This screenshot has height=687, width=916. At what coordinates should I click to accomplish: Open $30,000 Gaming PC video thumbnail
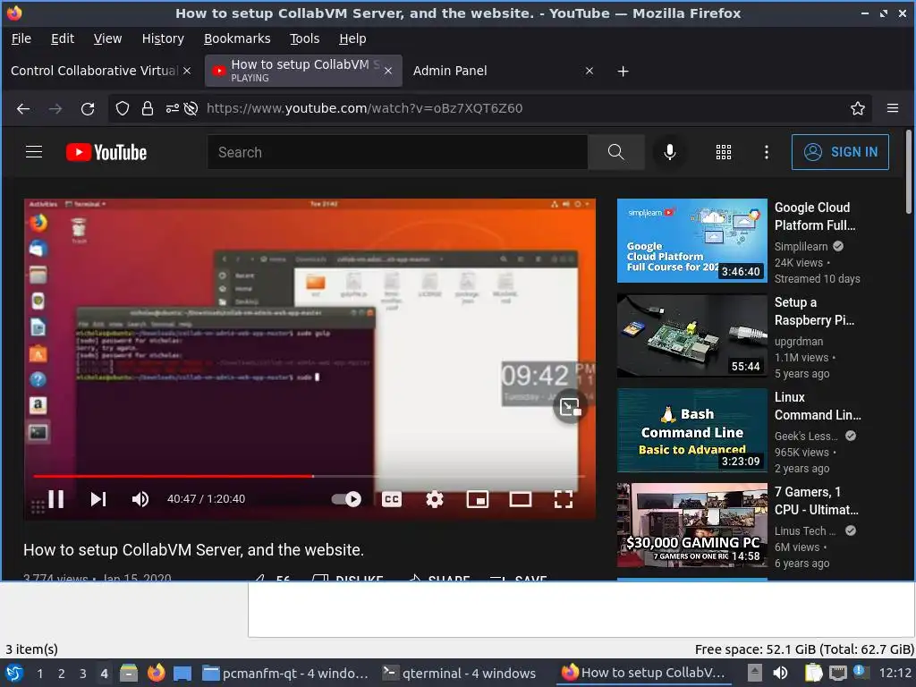pyautogui.click(x=692, y=525)
